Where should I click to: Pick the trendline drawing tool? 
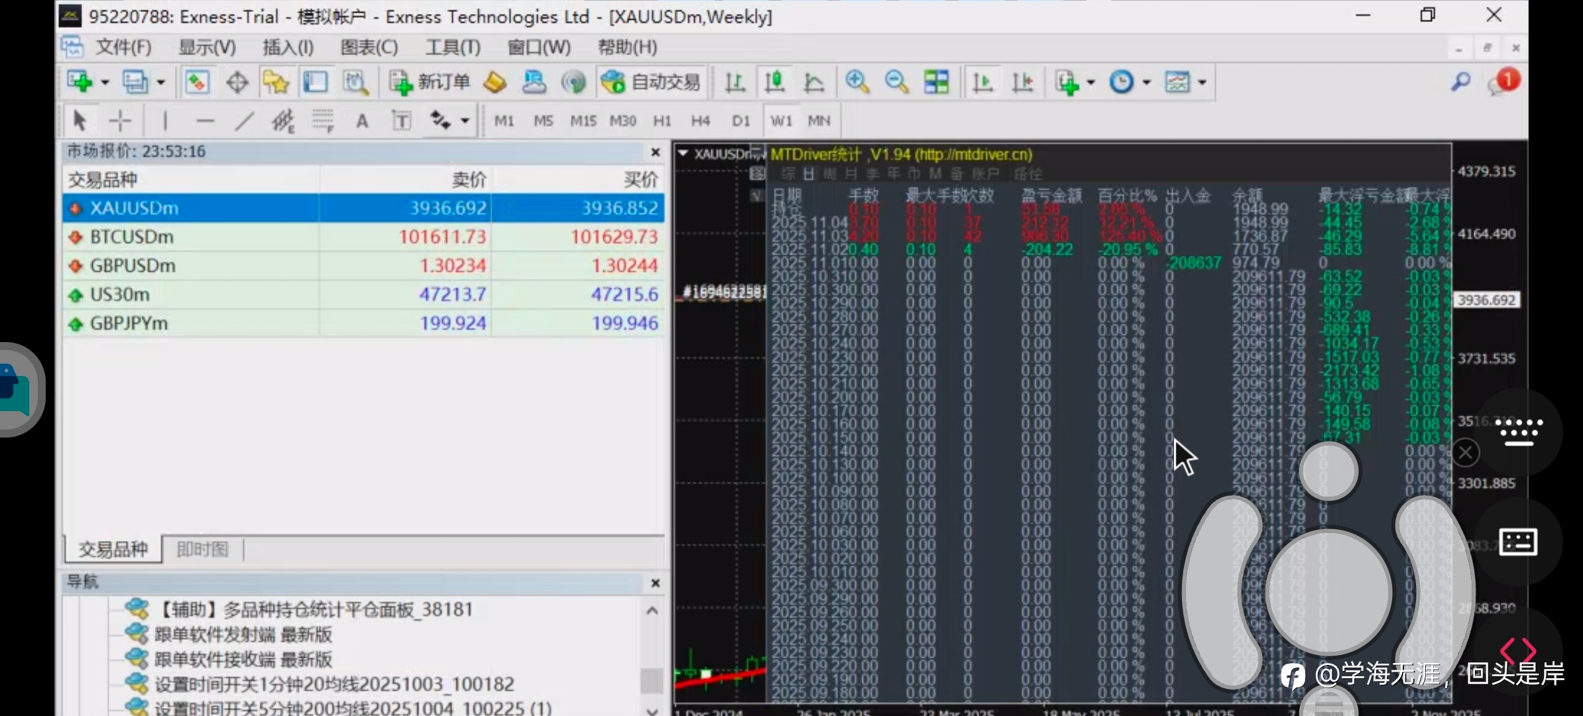244,121
